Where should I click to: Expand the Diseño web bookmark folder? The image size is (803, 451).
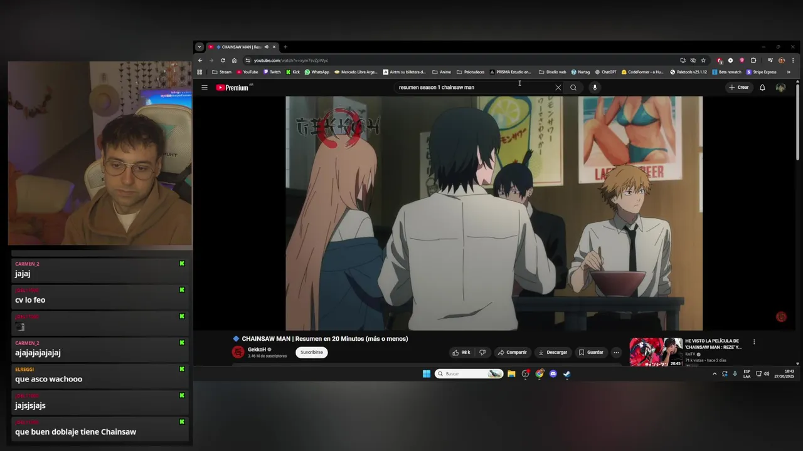click(552, 72)
